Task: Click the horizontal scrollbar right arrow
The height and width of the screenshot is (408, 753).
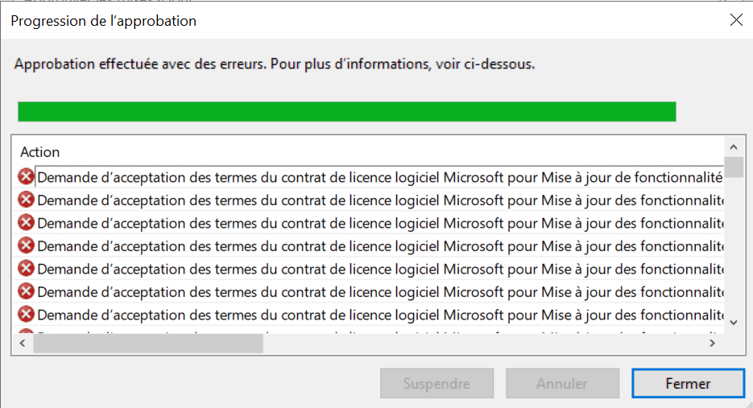Action: coord(712,343)
